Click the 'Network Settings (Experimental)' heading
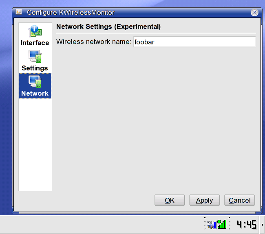 point(108,27)
